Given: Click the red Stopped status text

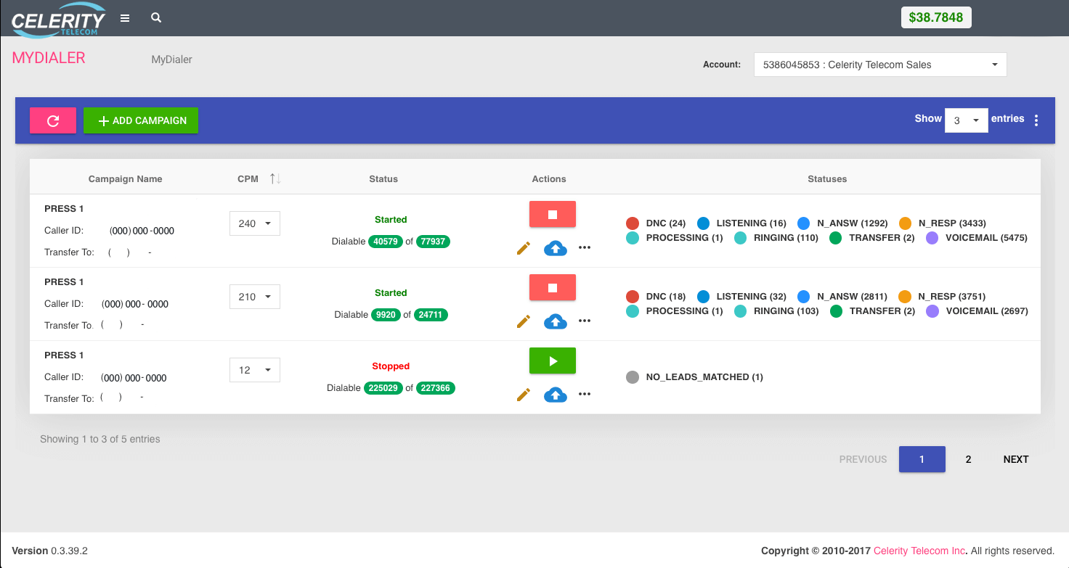Looking at the screenshot, I should [391, 366].
